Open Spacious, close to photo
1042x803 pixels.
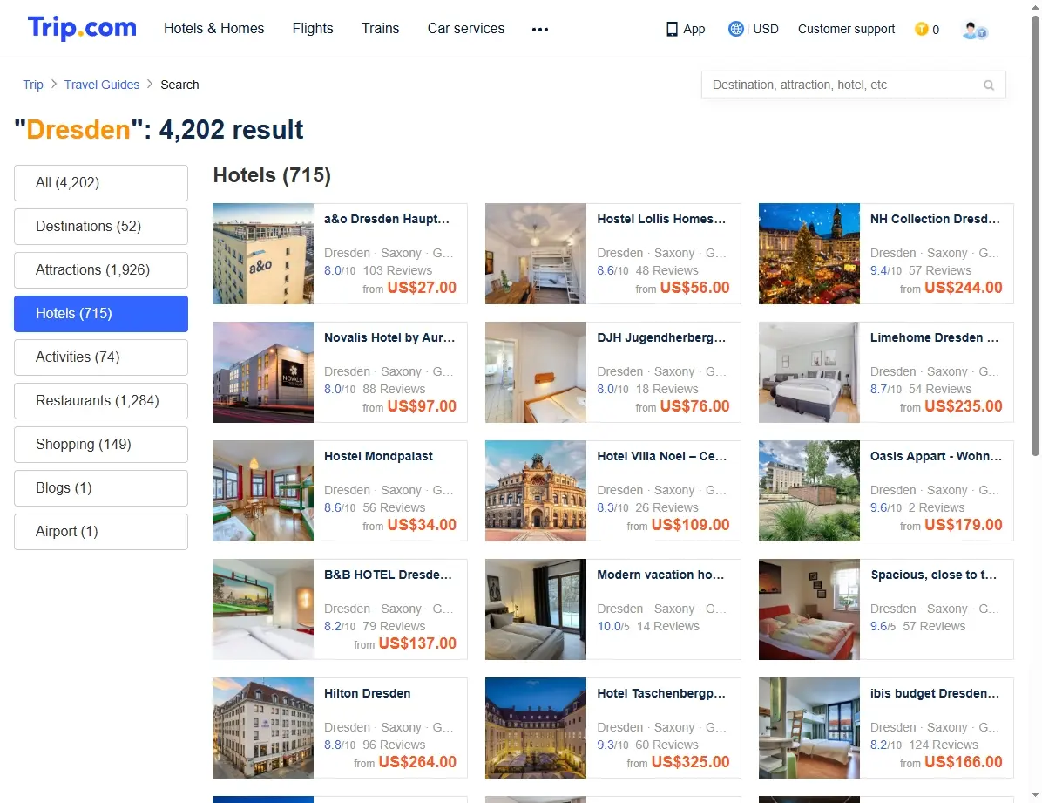click(809, 609)
